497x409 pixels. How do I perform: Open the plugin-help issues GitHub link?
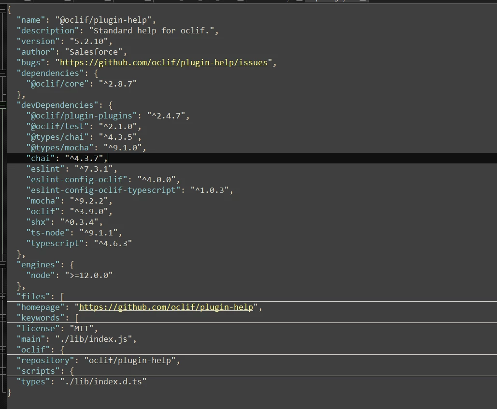(164, 62)
